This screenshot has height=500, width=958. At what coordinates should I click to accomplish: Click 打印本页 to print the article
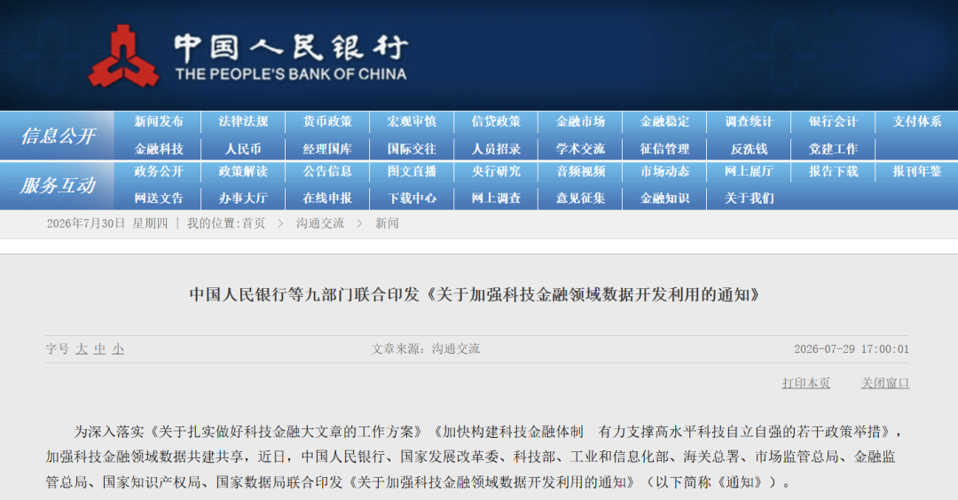[x=805, y=383]
